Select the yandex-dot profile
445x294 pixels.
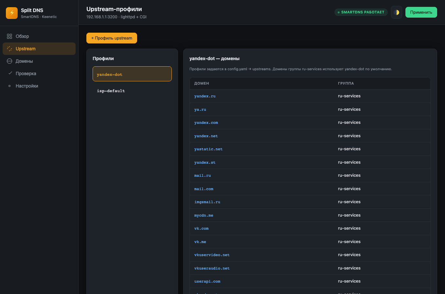(x=132, y=74)
